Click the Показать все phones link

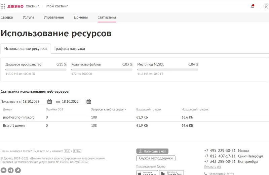pyautogui.click(x=213, y=167)
